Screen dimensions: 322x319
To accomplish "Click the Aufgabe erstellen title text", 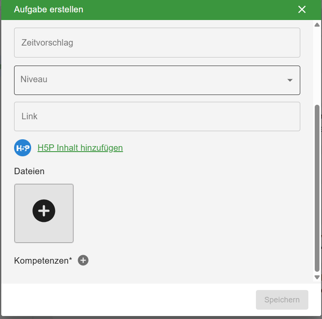I will (x=49, y=9).
